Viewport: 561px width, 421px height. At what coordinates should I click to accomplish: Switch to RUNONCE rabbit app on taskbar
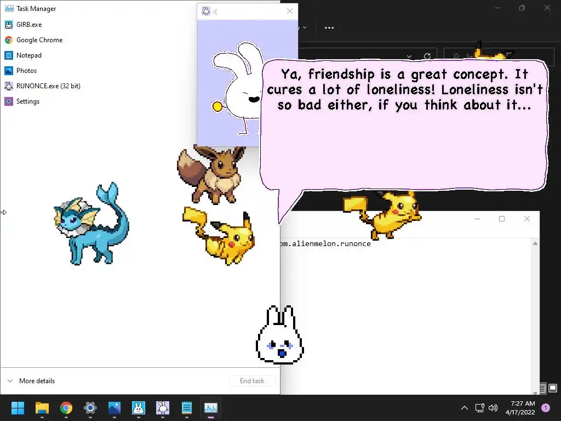163,408
